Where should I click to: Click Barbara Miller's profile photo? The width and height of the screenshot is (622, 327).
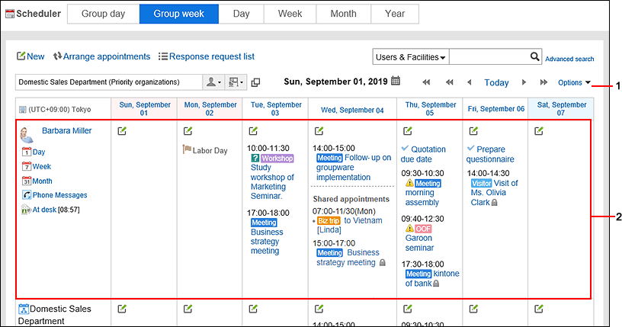tap(27, 134)
